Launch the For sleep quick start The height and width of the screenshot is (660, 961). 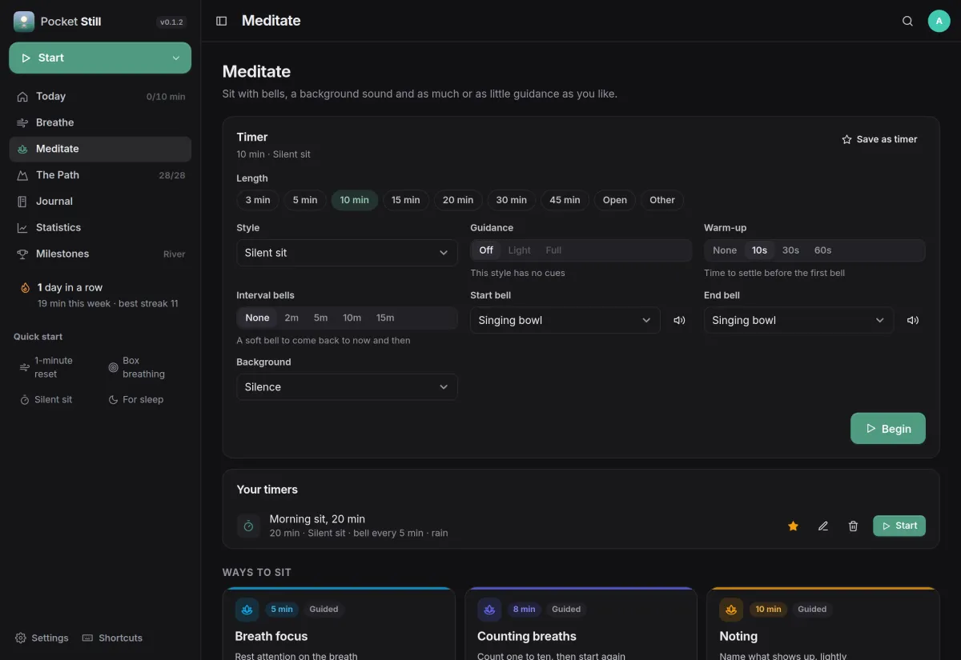pos(145,399)
